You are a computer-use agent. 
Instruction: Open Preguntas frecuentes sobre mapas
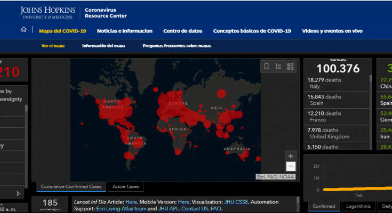(x=177, y=46)
